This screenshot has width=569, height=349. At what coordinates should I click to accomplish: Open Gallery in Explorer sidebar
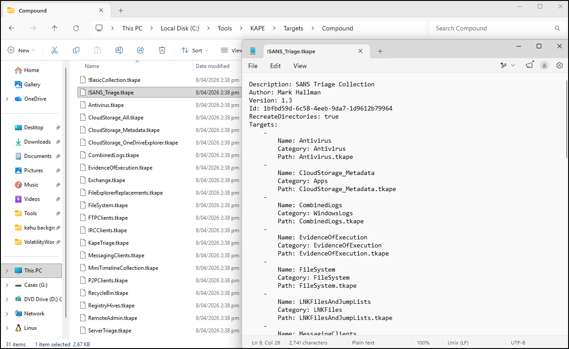click(x=32, y=85)
